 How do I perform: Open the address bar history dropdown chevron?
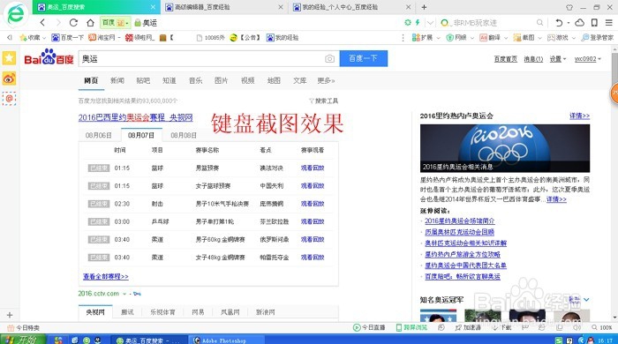click(x=430, y=23)
